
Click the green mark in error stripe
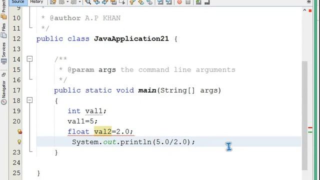310,132
